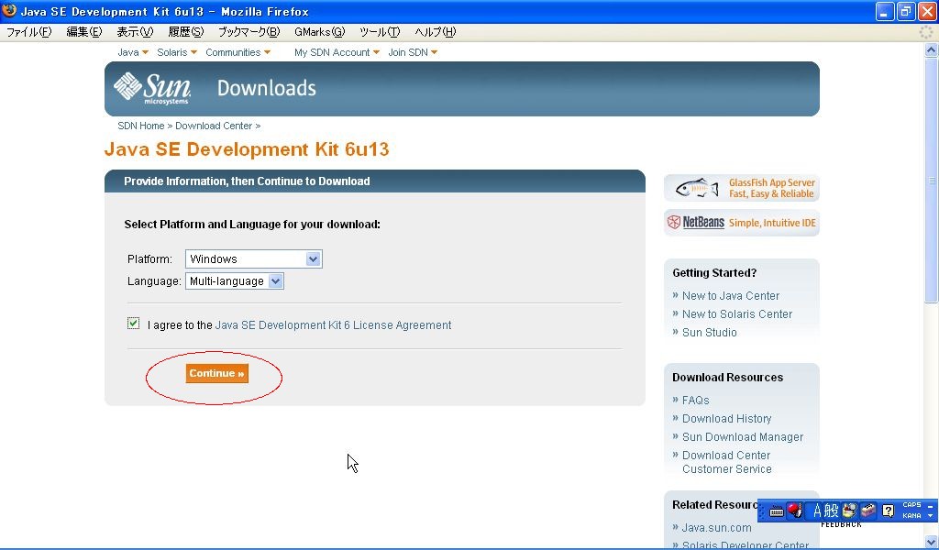Open the GlassFish App Server banner
Screen dimensions: 939x550
(x=741, y=188)
